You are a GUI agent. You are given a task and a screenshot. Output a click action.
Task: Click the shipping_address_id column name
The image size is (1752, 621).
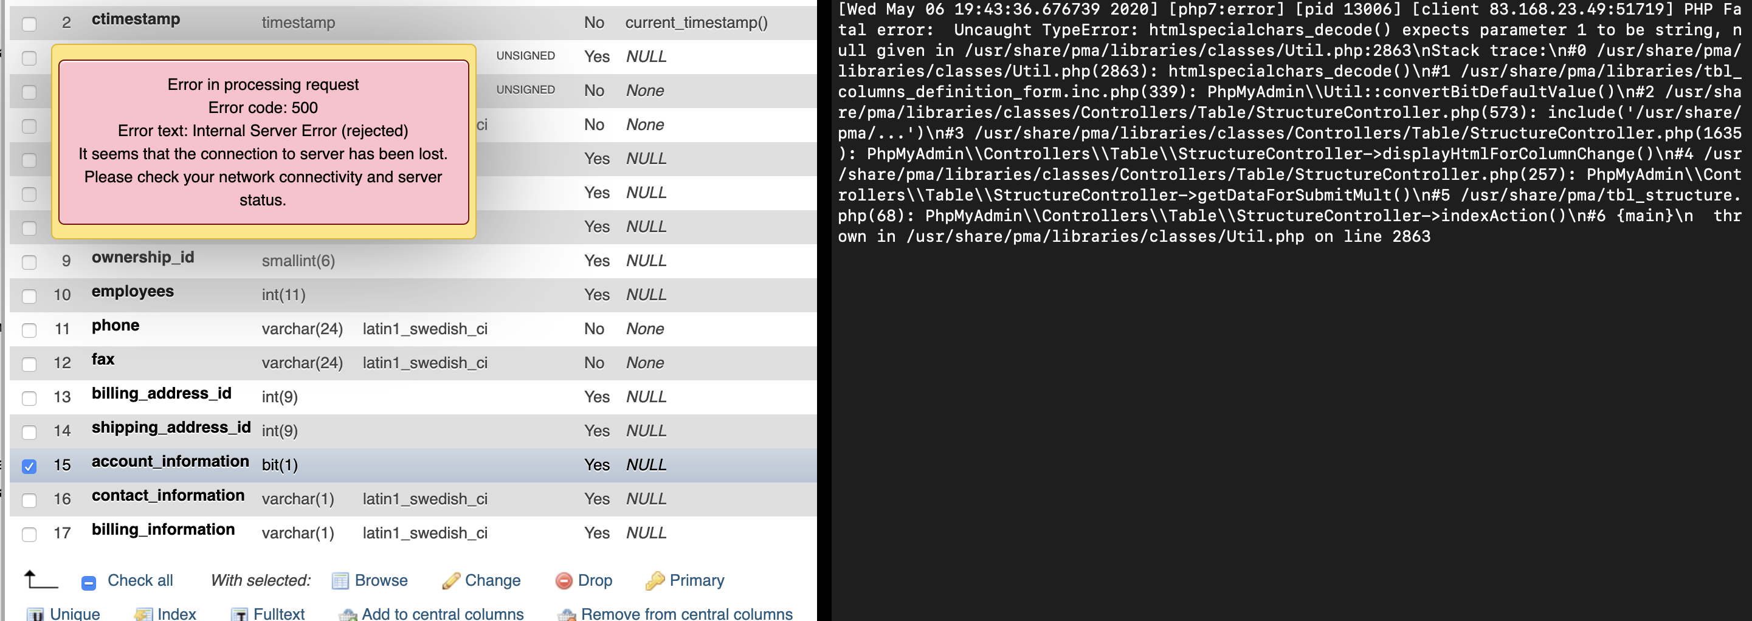[x=171, y=427]
